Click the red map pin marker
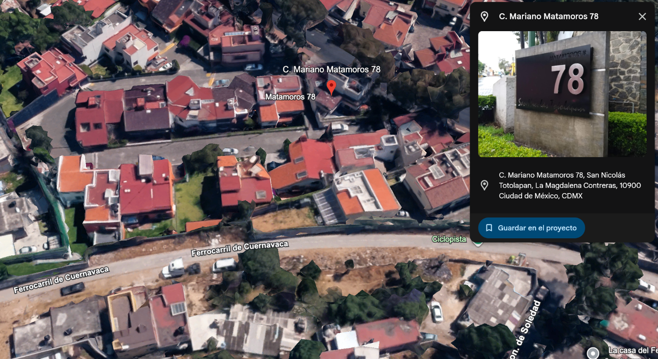Image resolution: width=658 pixels, height=359 pixels. (x=332, y=87)
